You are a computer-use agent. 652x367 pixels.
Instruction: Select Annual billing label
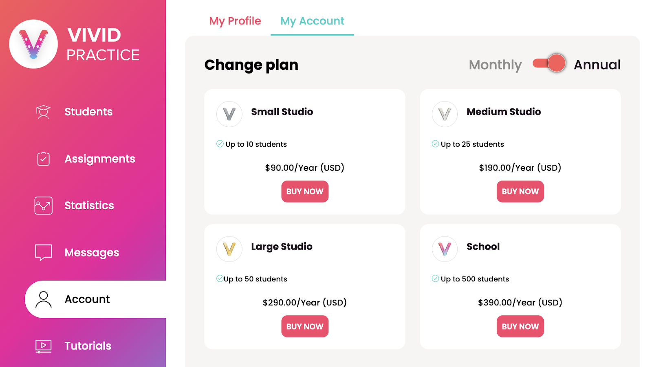click(x=597, y=65)
